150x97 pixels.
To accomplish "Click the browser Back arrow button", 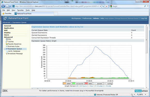I will coord(3,6).
